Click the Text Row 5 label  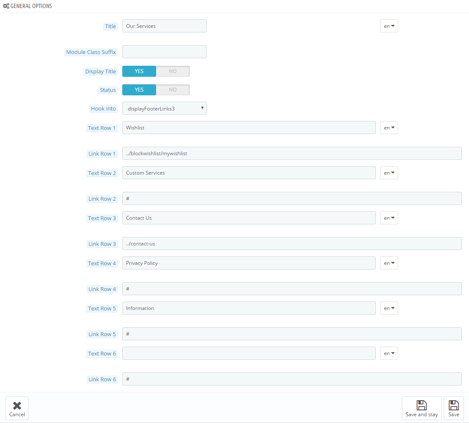click(102, 308)
